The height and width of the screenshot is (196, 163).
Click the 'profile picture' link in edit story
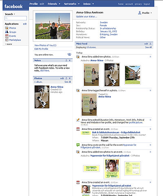pyautogui.click(x=136, y=122)
